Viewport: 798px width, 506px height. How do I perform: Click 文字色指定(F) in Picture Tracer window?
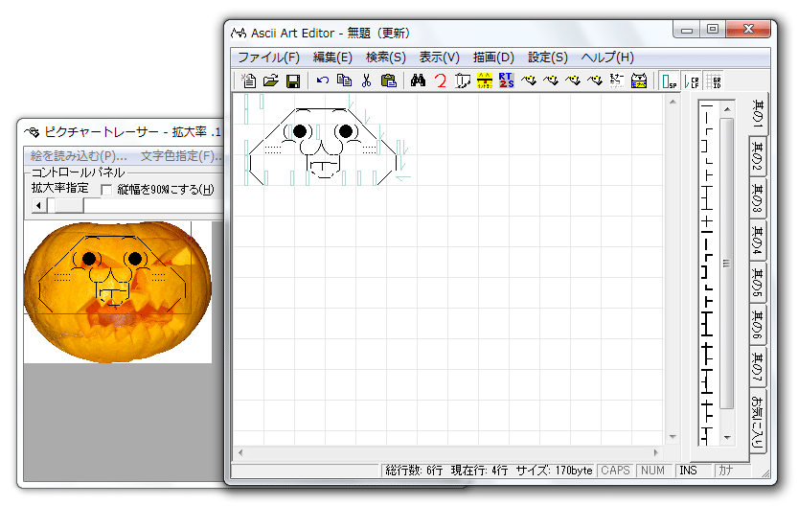pos(181,156)
